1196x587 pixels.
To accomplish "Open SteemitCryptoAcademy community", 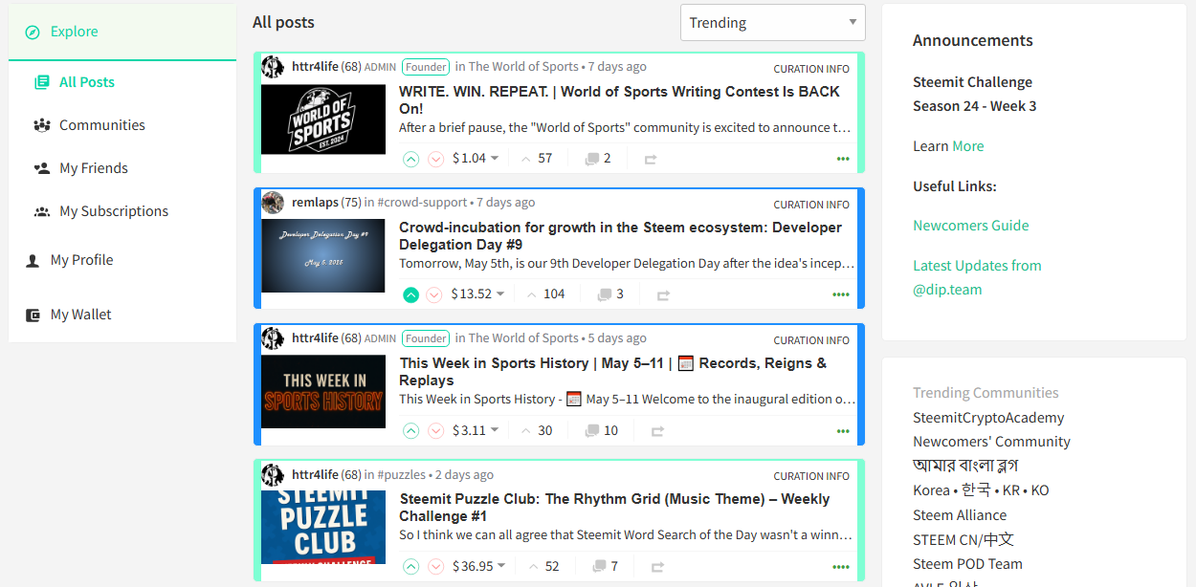I will pos(988,418).
